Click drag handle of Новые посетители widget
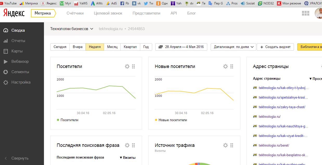Viewport: 322px width, 165px height. (232, 66)
